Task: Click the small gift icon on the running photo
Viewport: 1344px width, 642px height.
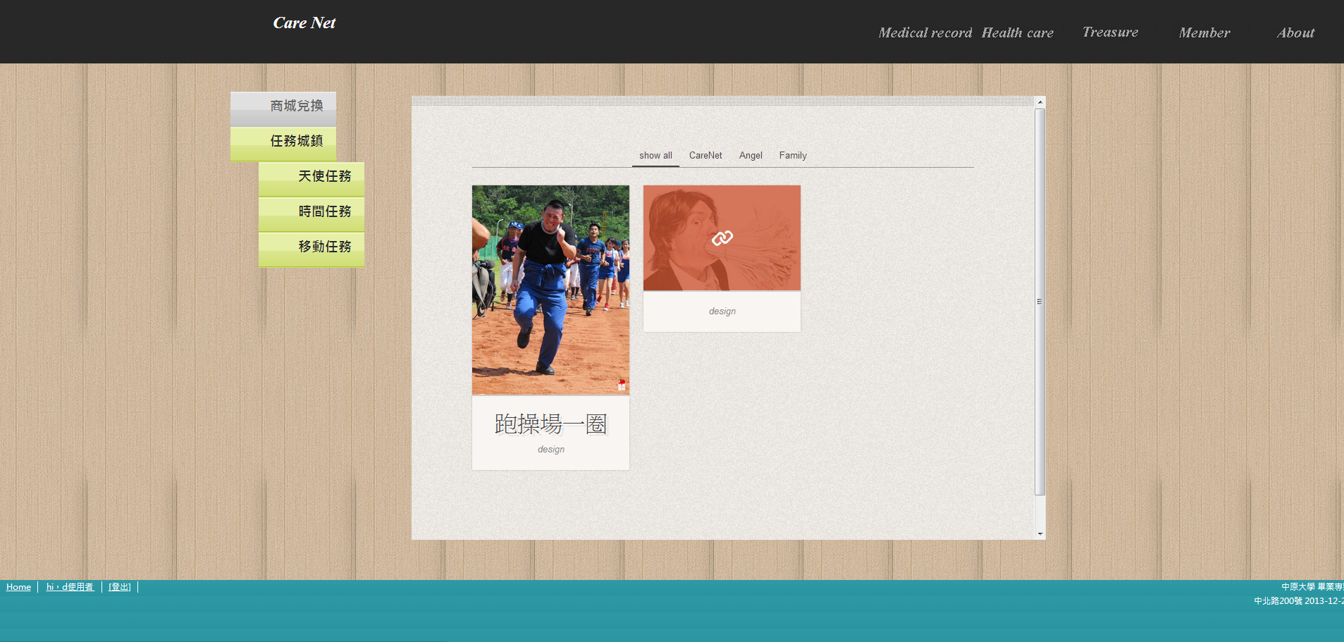Action: pyautogui.click(x=622, y=385)
